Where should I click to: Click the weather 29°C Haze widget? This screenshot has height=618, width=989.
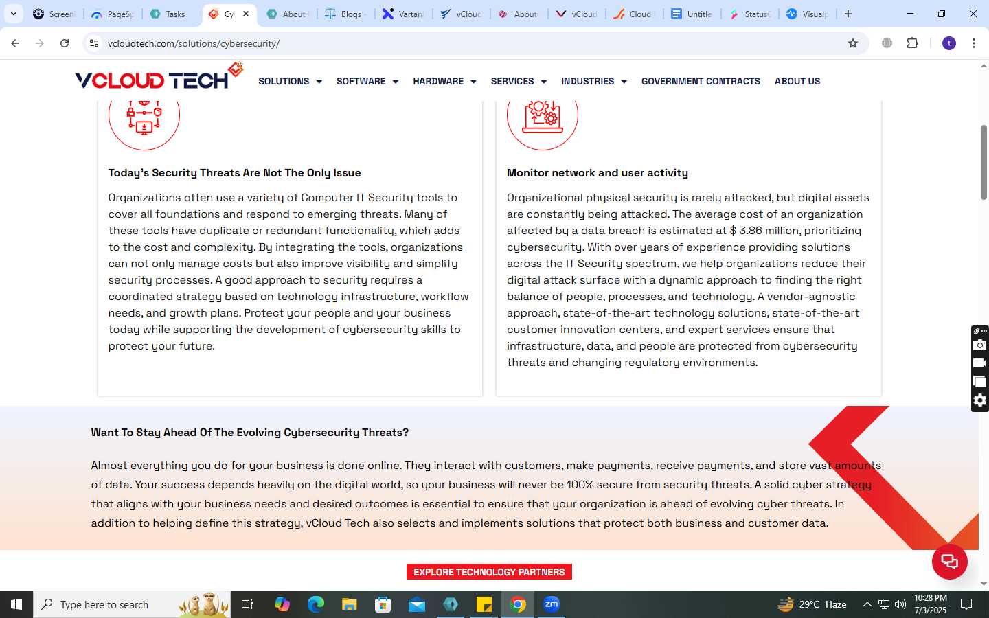[x=812, y=604]
